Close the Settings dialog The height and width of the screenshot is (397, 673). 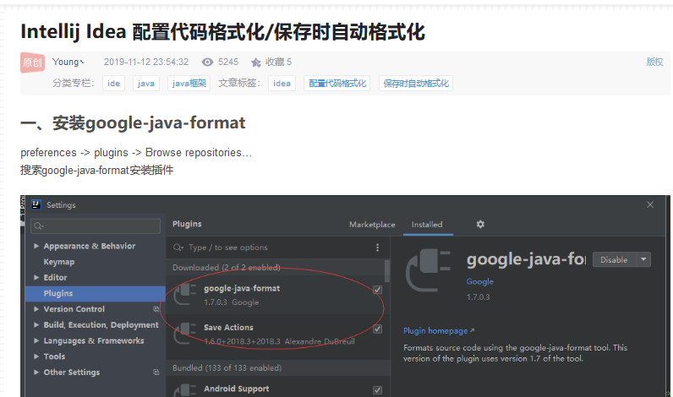pos(650,204)
